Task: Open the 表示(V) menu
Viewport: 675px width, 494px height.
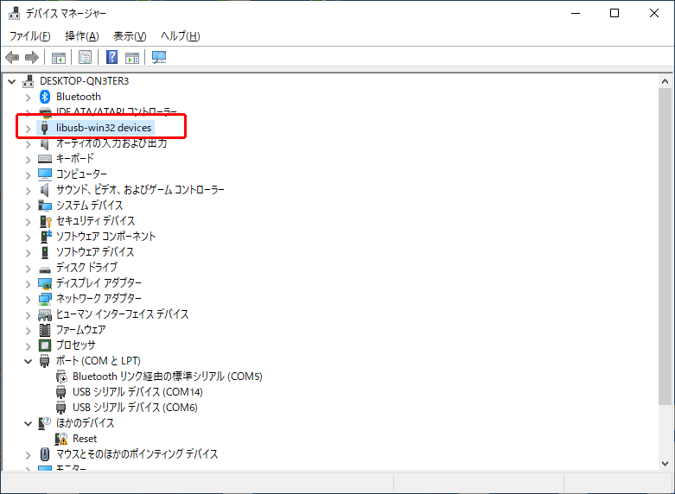Action: (130, 36)
